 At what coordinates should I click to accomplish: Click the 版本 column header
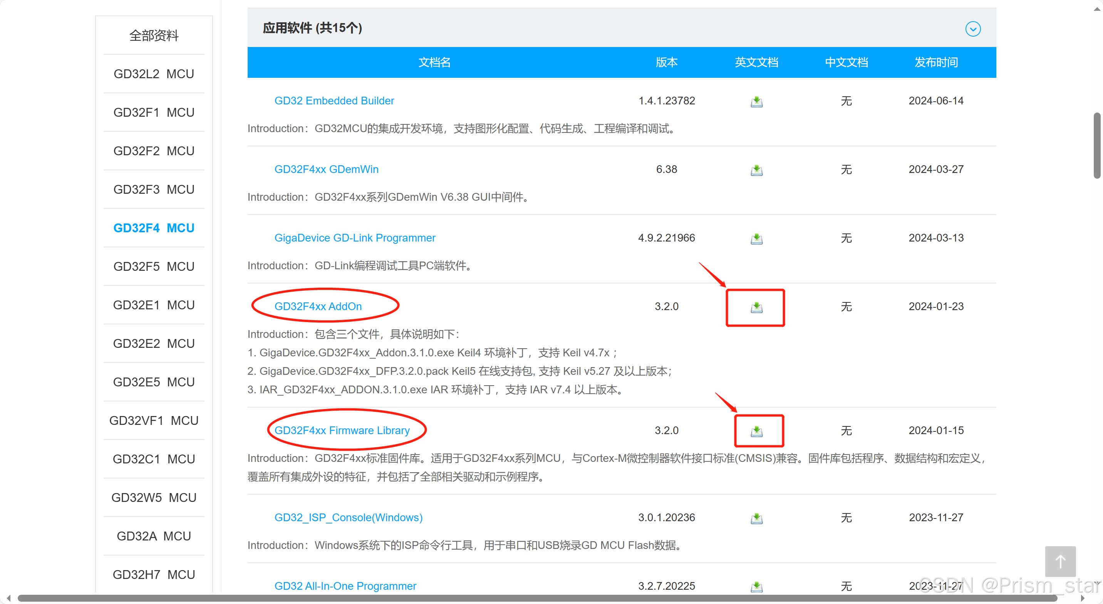coord(667,62)
